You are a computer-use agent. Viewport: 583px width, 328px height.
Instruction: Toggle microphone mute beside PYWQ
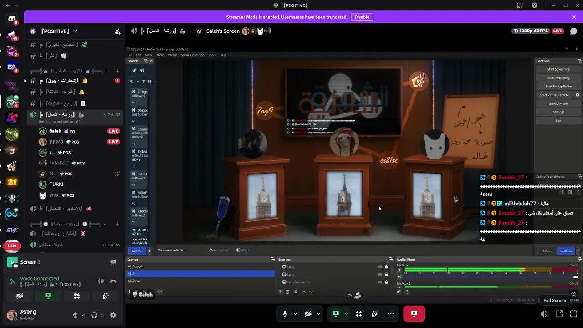tap(76, 315)
